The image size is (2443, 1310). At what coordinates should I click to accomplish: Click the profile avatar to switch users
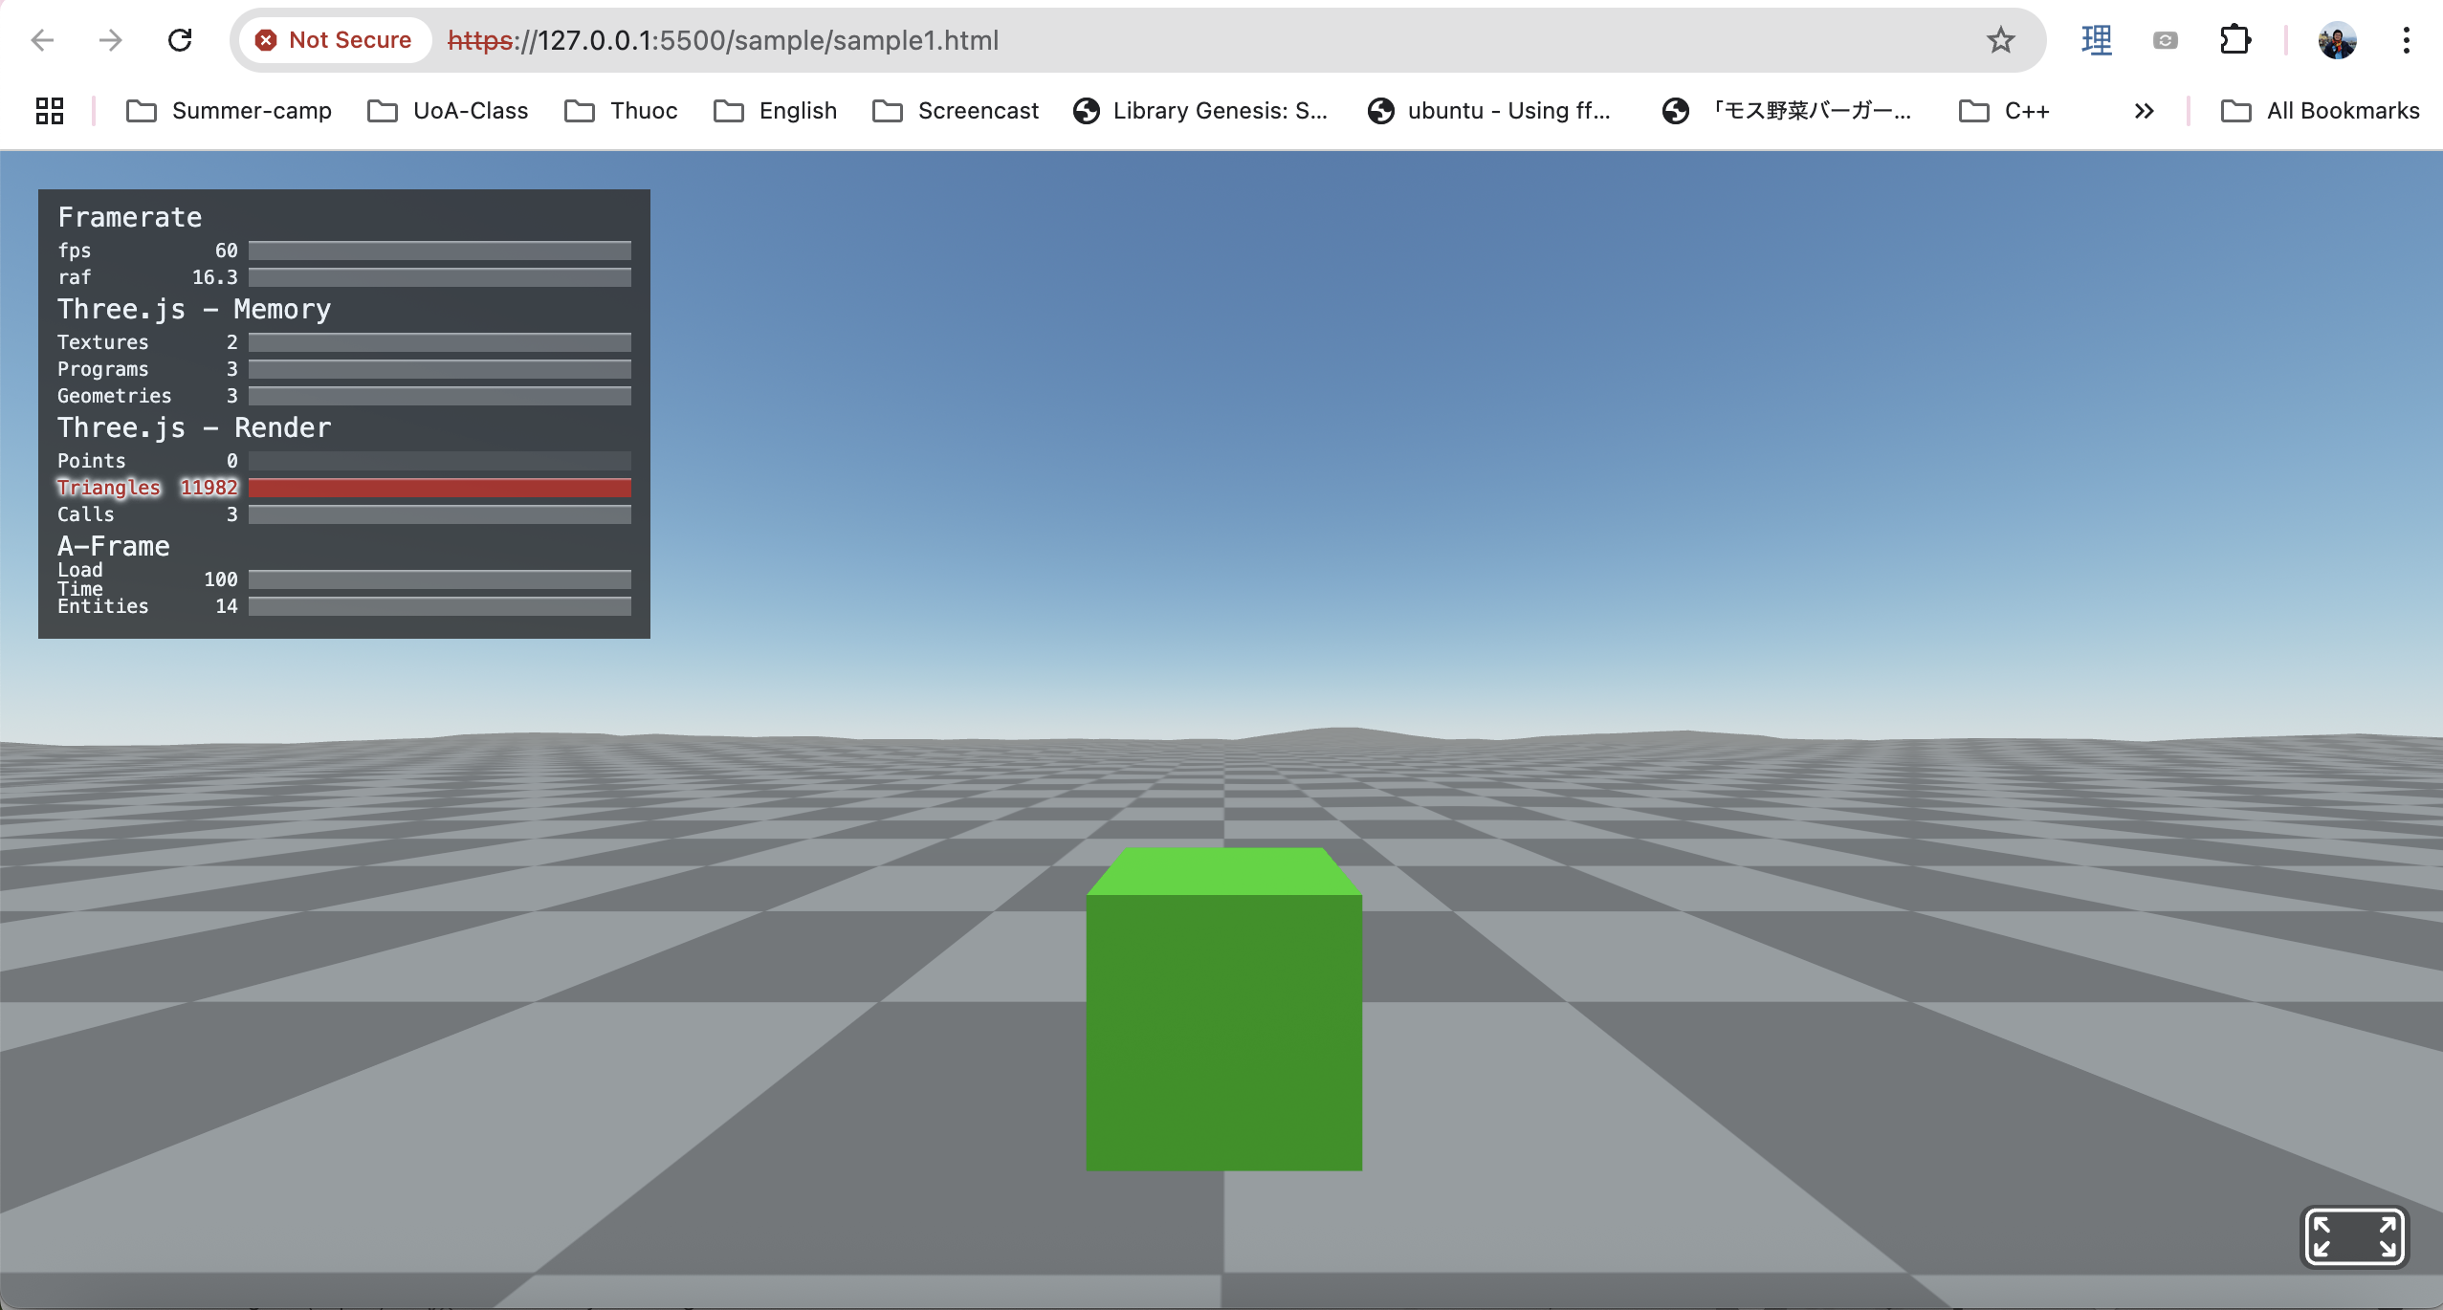[x=2338, y=39]
